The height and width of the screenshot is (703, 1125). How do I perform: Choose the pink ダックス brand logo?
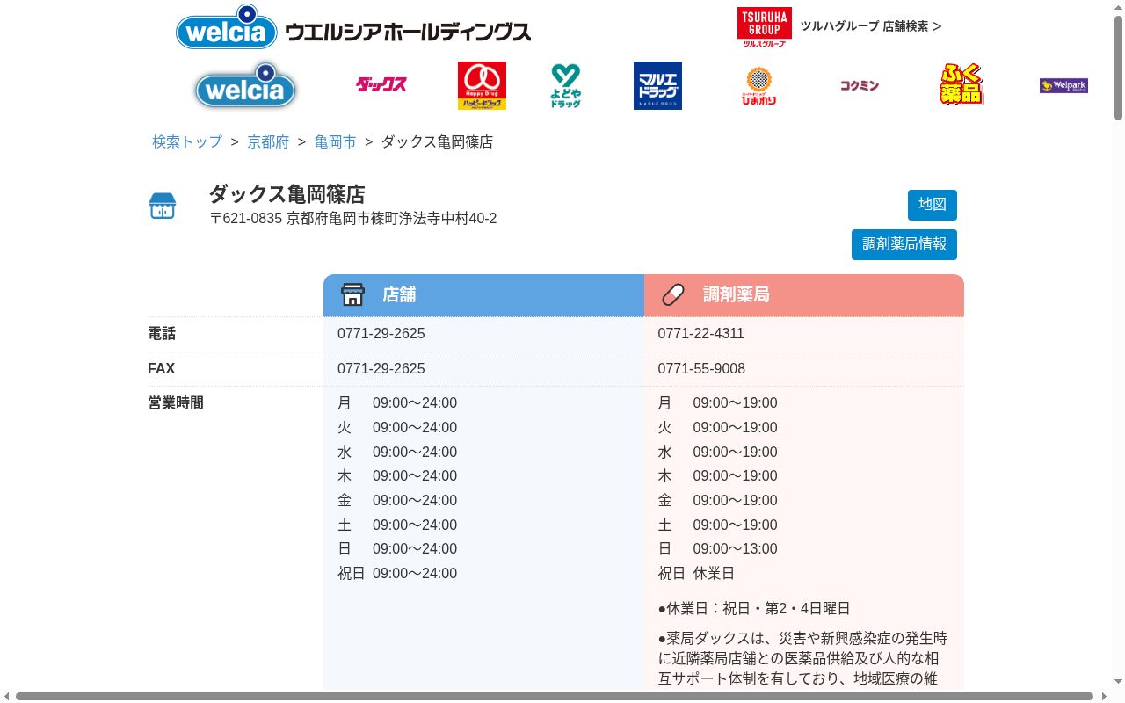(x=381, y=85)
